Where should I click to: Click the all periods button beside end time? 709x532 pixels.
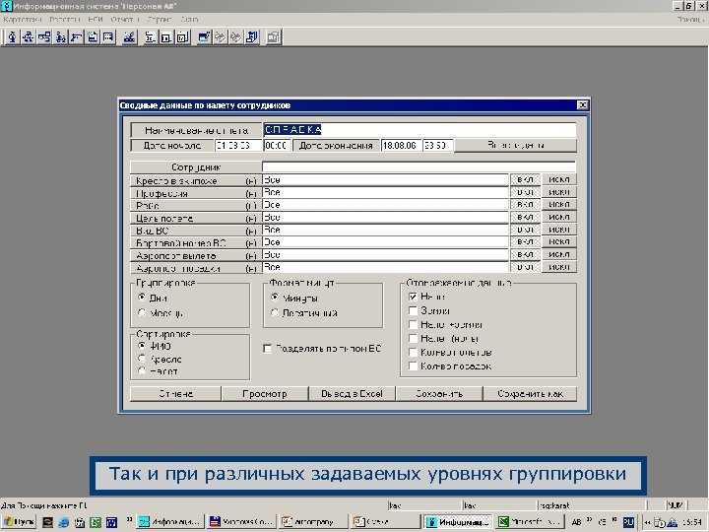click(x=515, y=145)
